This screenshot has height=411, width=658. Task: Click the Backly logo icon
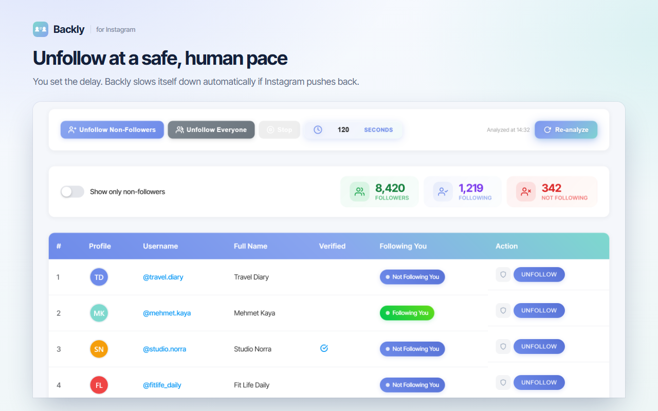click(41, 29)
